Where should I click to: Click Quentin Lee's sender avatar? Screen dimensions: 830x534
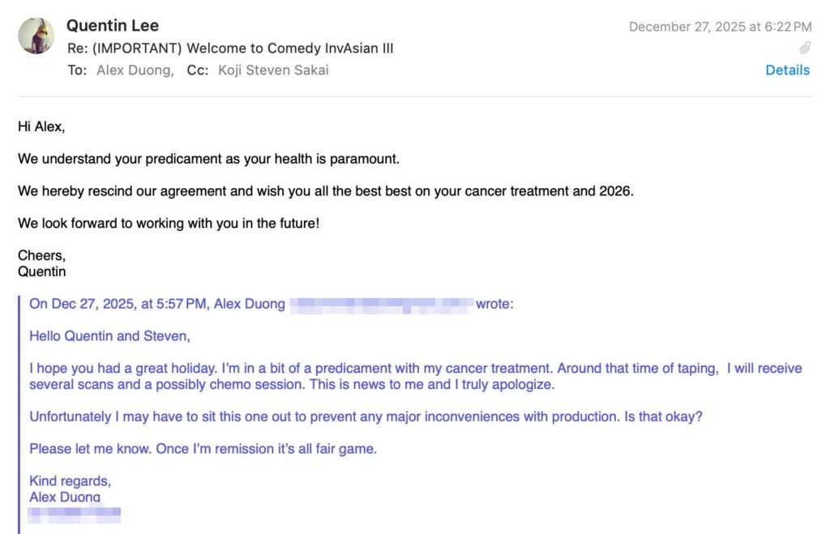click(36, 36)
